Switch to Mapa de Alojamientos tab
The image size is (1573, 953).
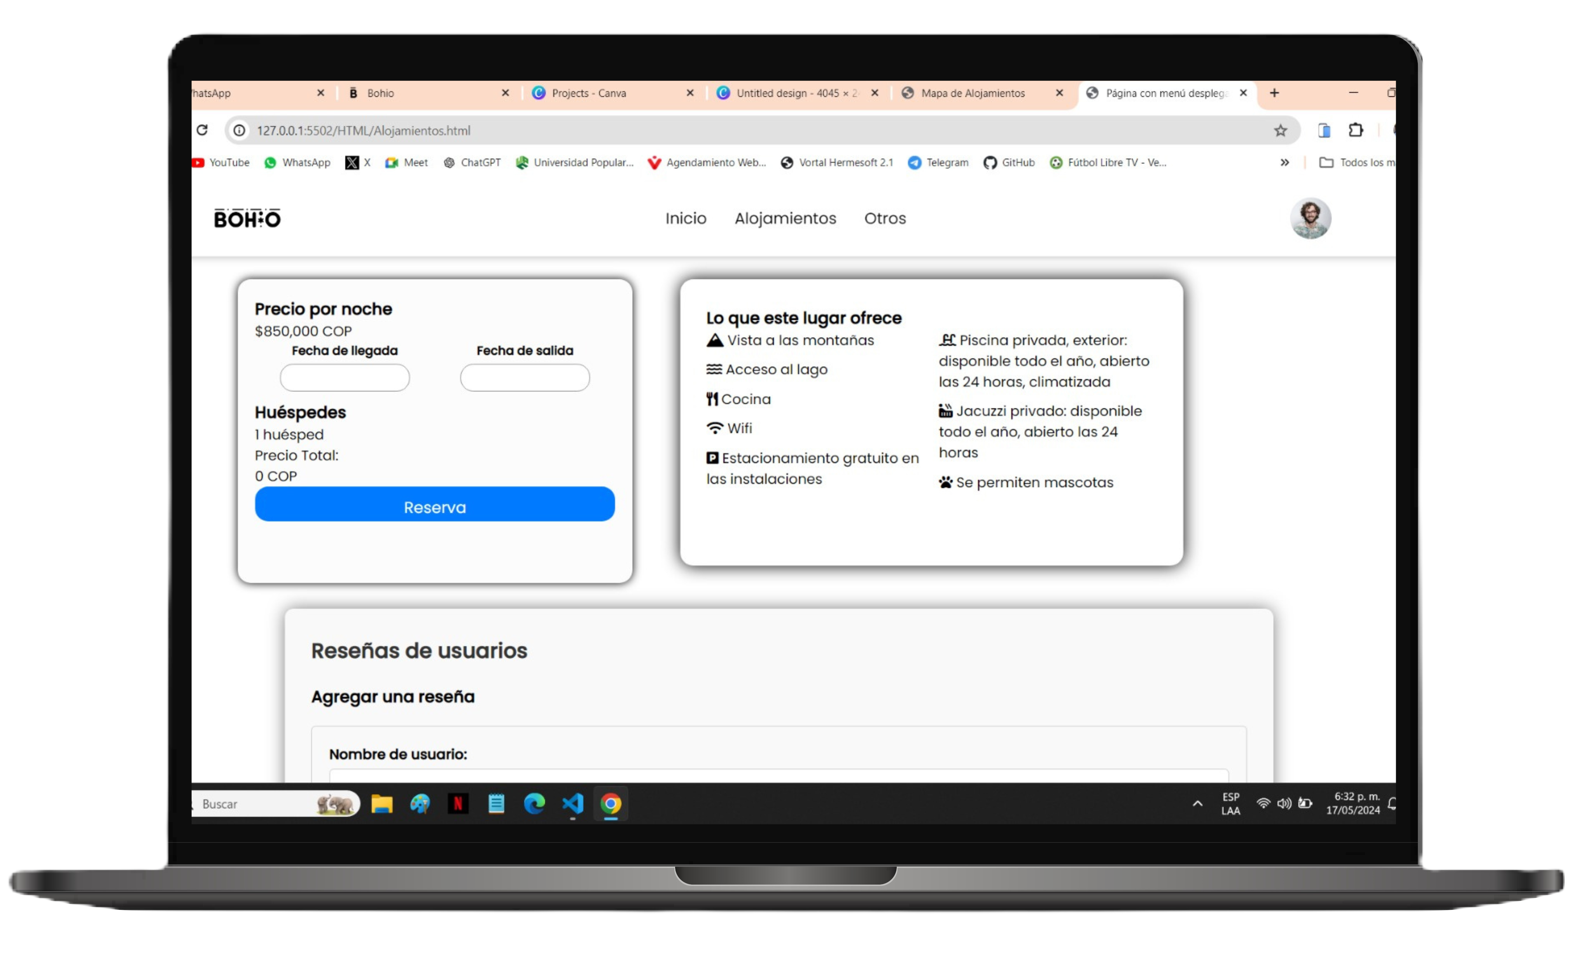(972, 93)
